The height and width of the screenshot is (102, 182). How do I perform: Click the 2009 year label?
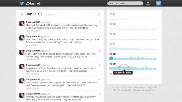pos(113,64)
